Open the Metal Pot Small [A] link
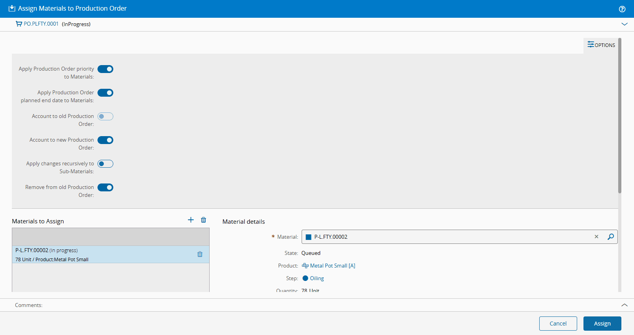This screenshot has height=335, width=634. (332, 266)
